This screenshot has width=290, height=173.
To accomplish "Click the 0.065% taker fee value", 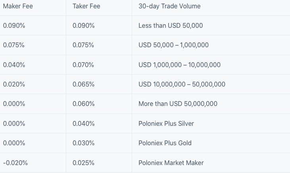I will [83, 84].
